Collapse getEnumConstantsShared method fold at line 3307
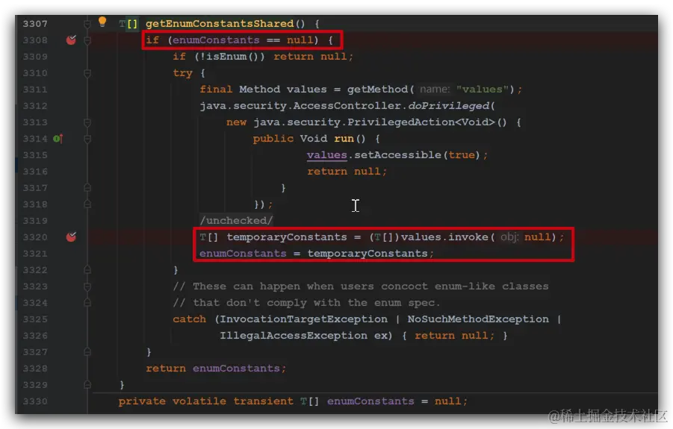 point(87,24)
